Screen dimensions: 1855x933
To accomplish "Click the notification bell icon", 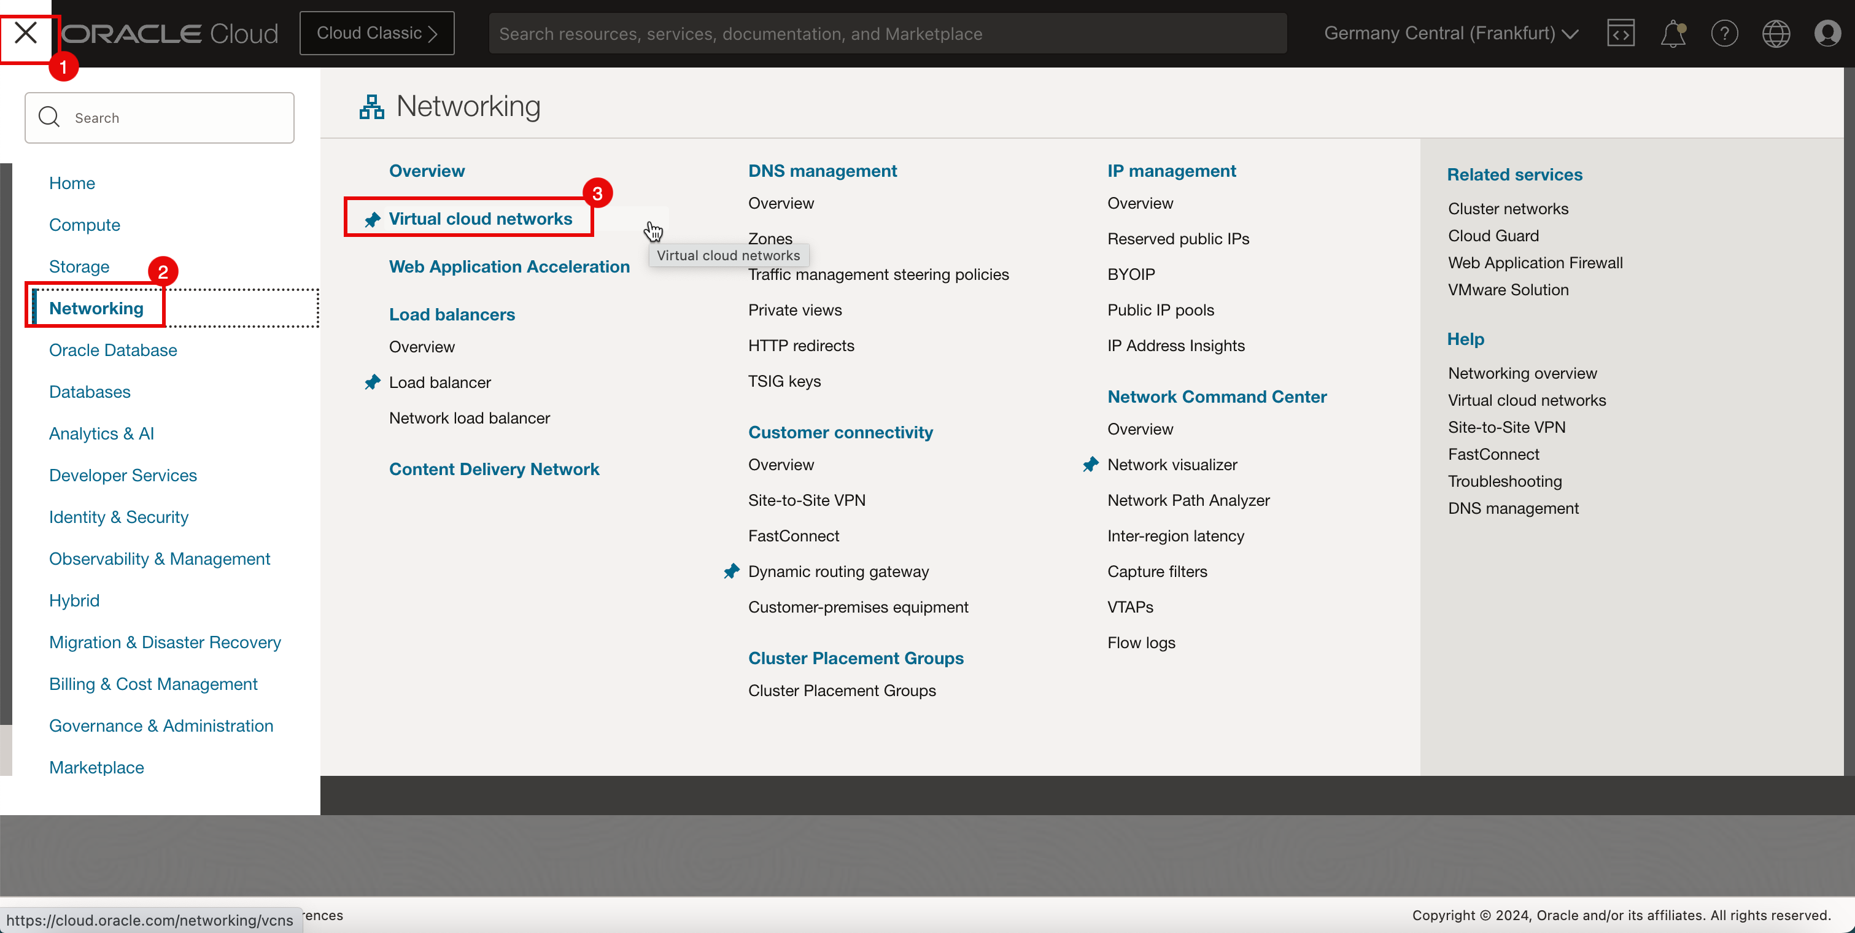I will pos(1673,33).
